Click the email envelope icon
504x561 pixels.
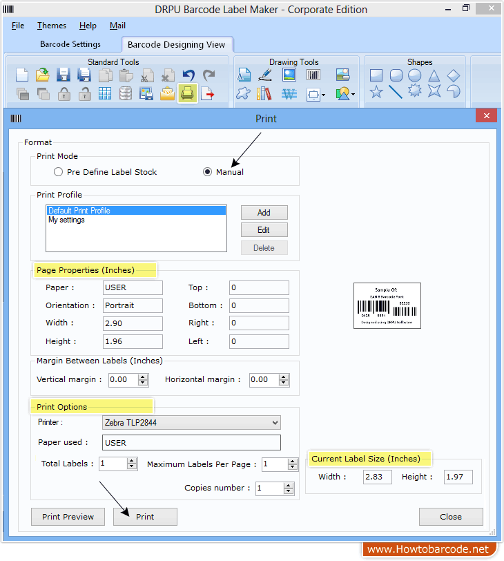[167, 94]
